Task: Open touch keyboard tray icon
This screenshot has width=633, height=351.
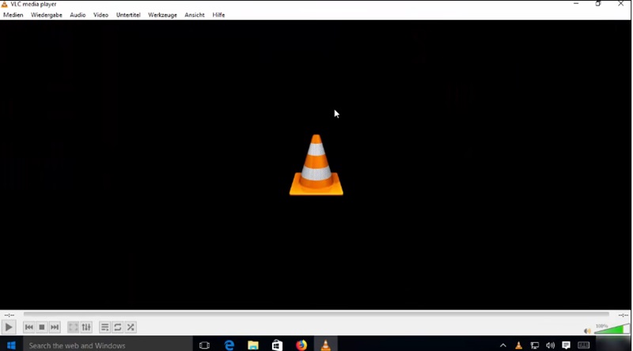Action: [583, 345]
